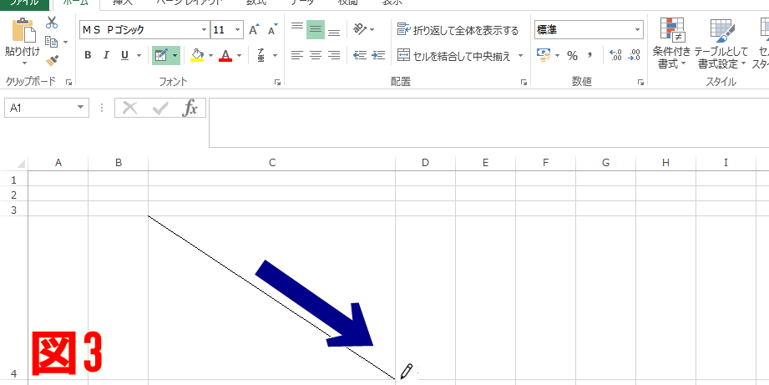
Task: Click inside the formula bar
Action: [x=488, y=123]
